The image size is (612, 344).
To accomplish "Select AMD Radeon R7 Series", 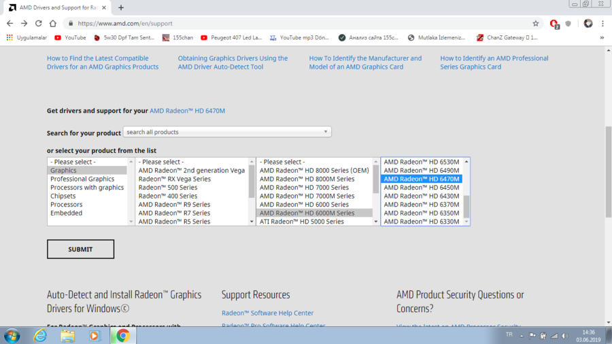I will [192, 213].
